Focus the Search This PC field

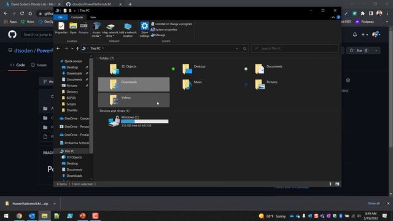coord(295,48)
